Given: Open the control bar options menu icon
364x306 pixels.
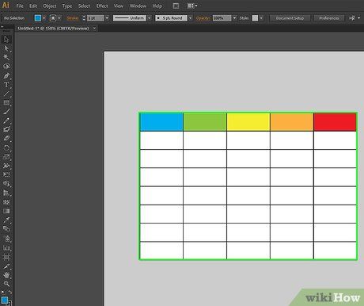Looking at the screenshot, I should click(x=355, y=18).
